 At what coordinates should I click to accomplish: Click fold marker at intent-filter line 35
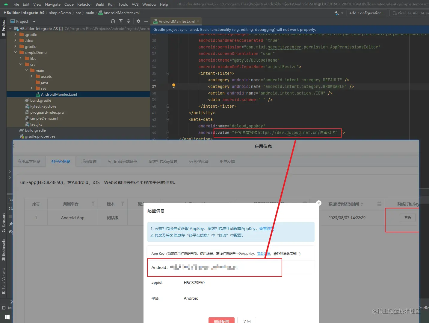click(x=168, y=73)
